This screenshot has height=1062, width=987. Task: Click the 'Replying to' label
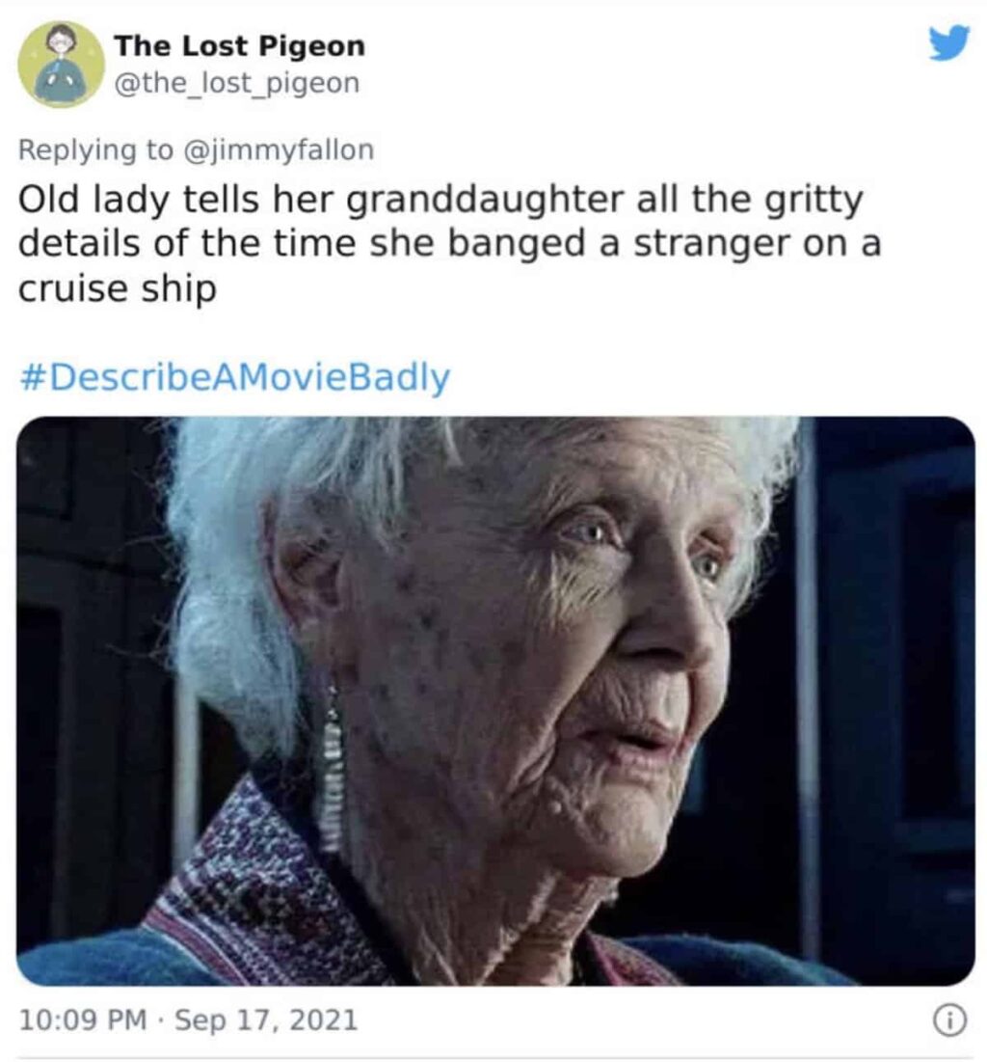tap(95, 150)
